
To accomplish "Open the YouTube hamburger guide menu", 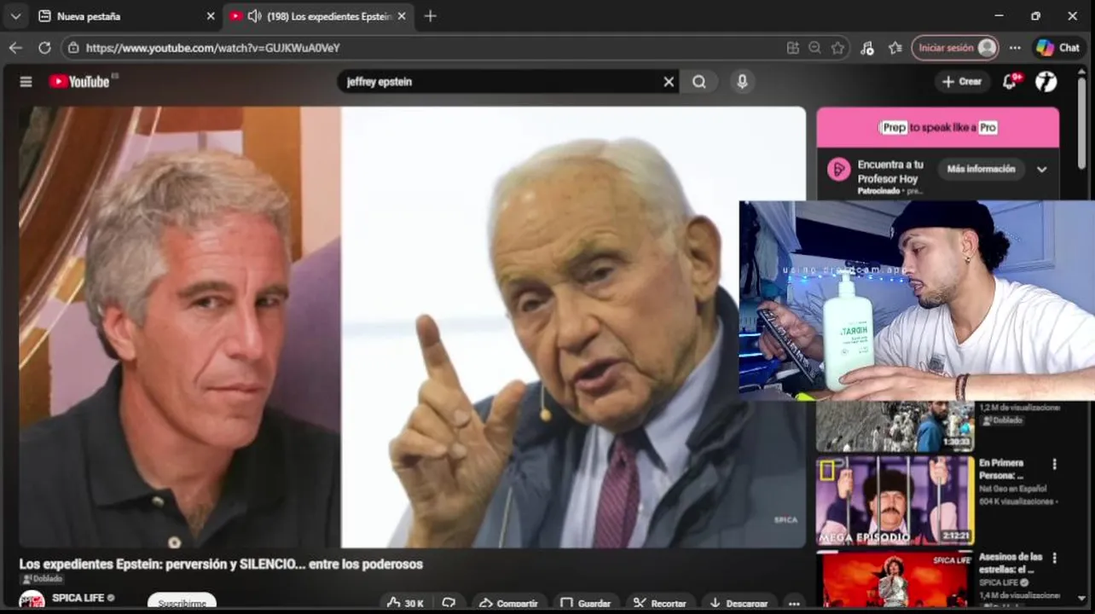I will [x=26, y=82].
